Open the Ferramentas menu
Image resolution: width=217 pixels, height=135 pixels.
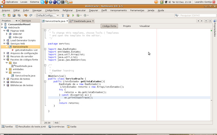click(137, 10)
